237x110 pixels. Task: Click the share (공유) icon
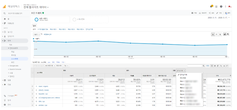[210, 13]
